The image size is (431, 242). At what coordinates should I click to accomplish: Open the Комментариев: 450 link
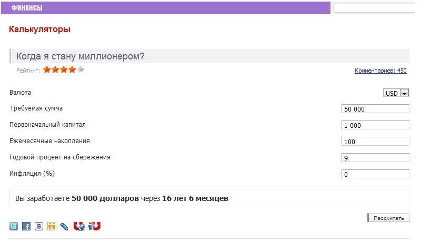[x=380, y=70]
